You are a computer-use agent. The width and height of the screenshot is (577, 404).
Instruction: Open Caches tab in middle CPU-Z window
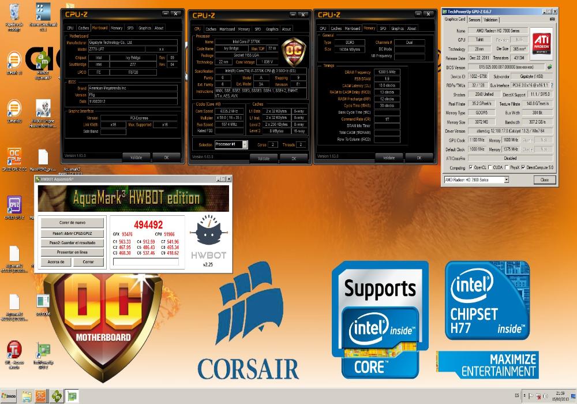(211, 29)
